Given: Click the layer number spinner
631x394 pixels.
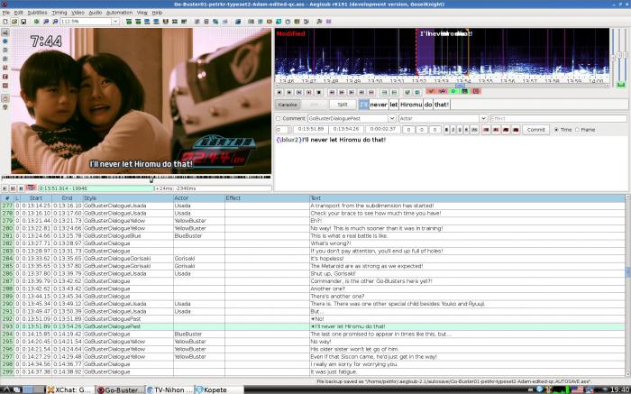Looking at the screenshot, I should (x=282, y=130).
